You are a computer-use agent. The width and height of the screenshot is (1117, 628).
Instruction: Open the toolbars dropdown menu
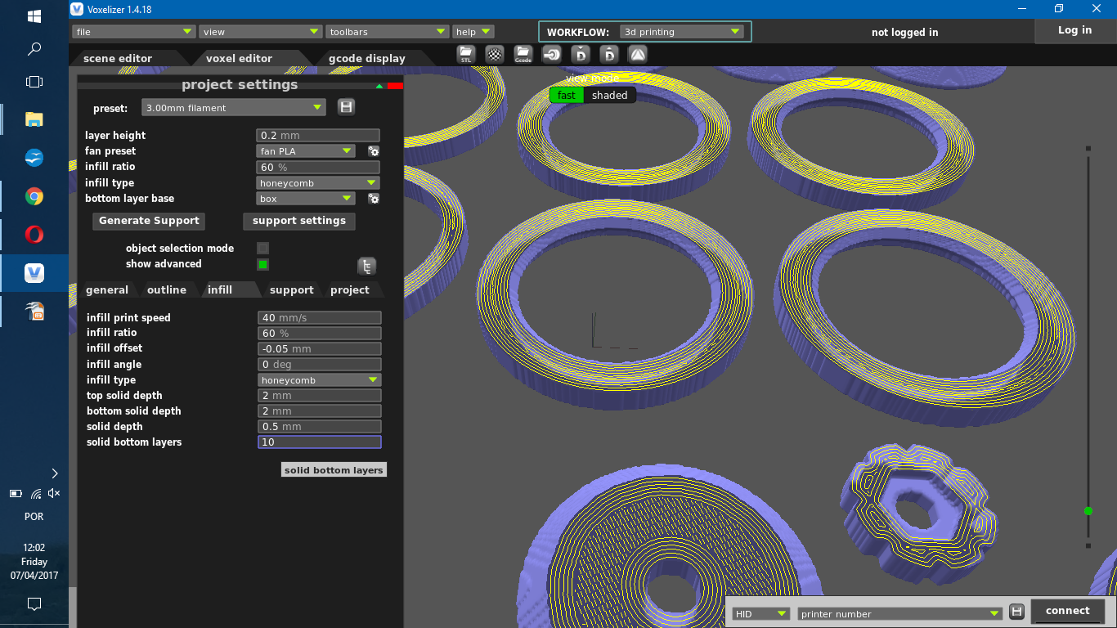click(x=388, y=32)
